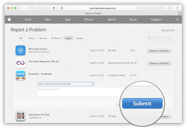
Task: Expand the problem reason dropdown
Action: [66, 84]
